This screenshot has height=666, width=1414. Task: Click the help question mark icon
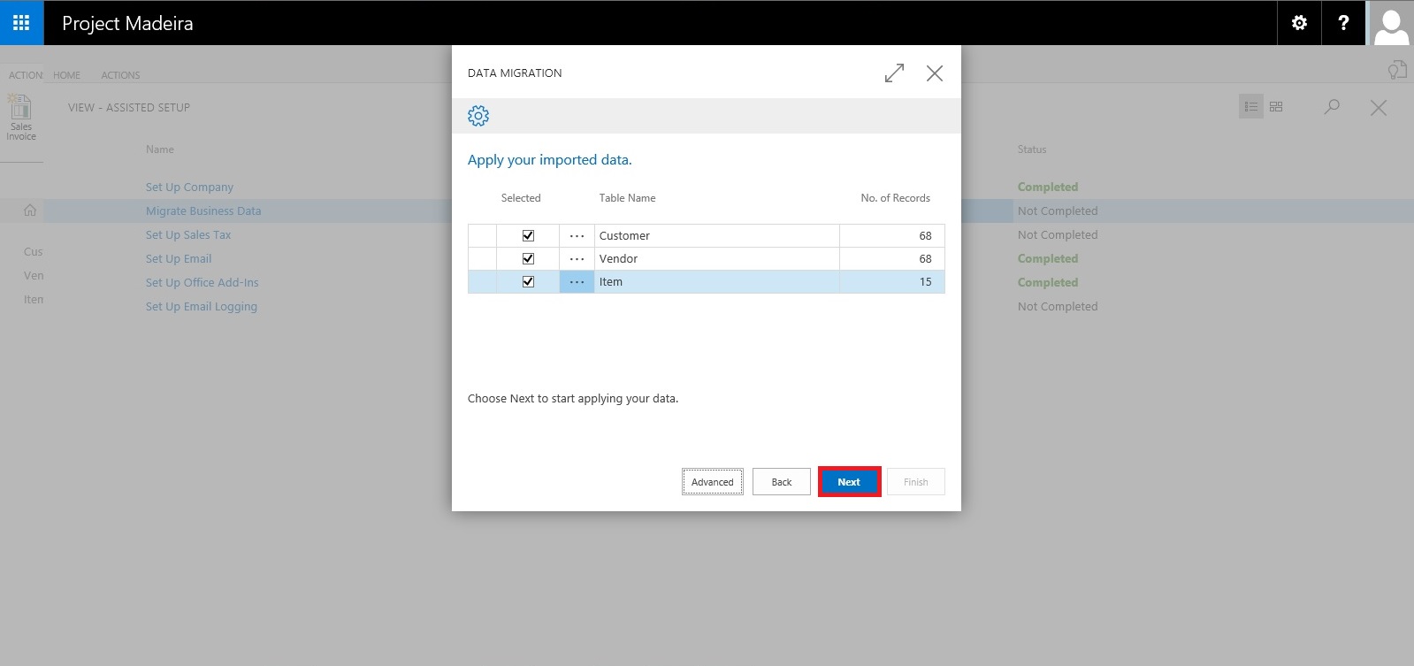click(1343, 23)
